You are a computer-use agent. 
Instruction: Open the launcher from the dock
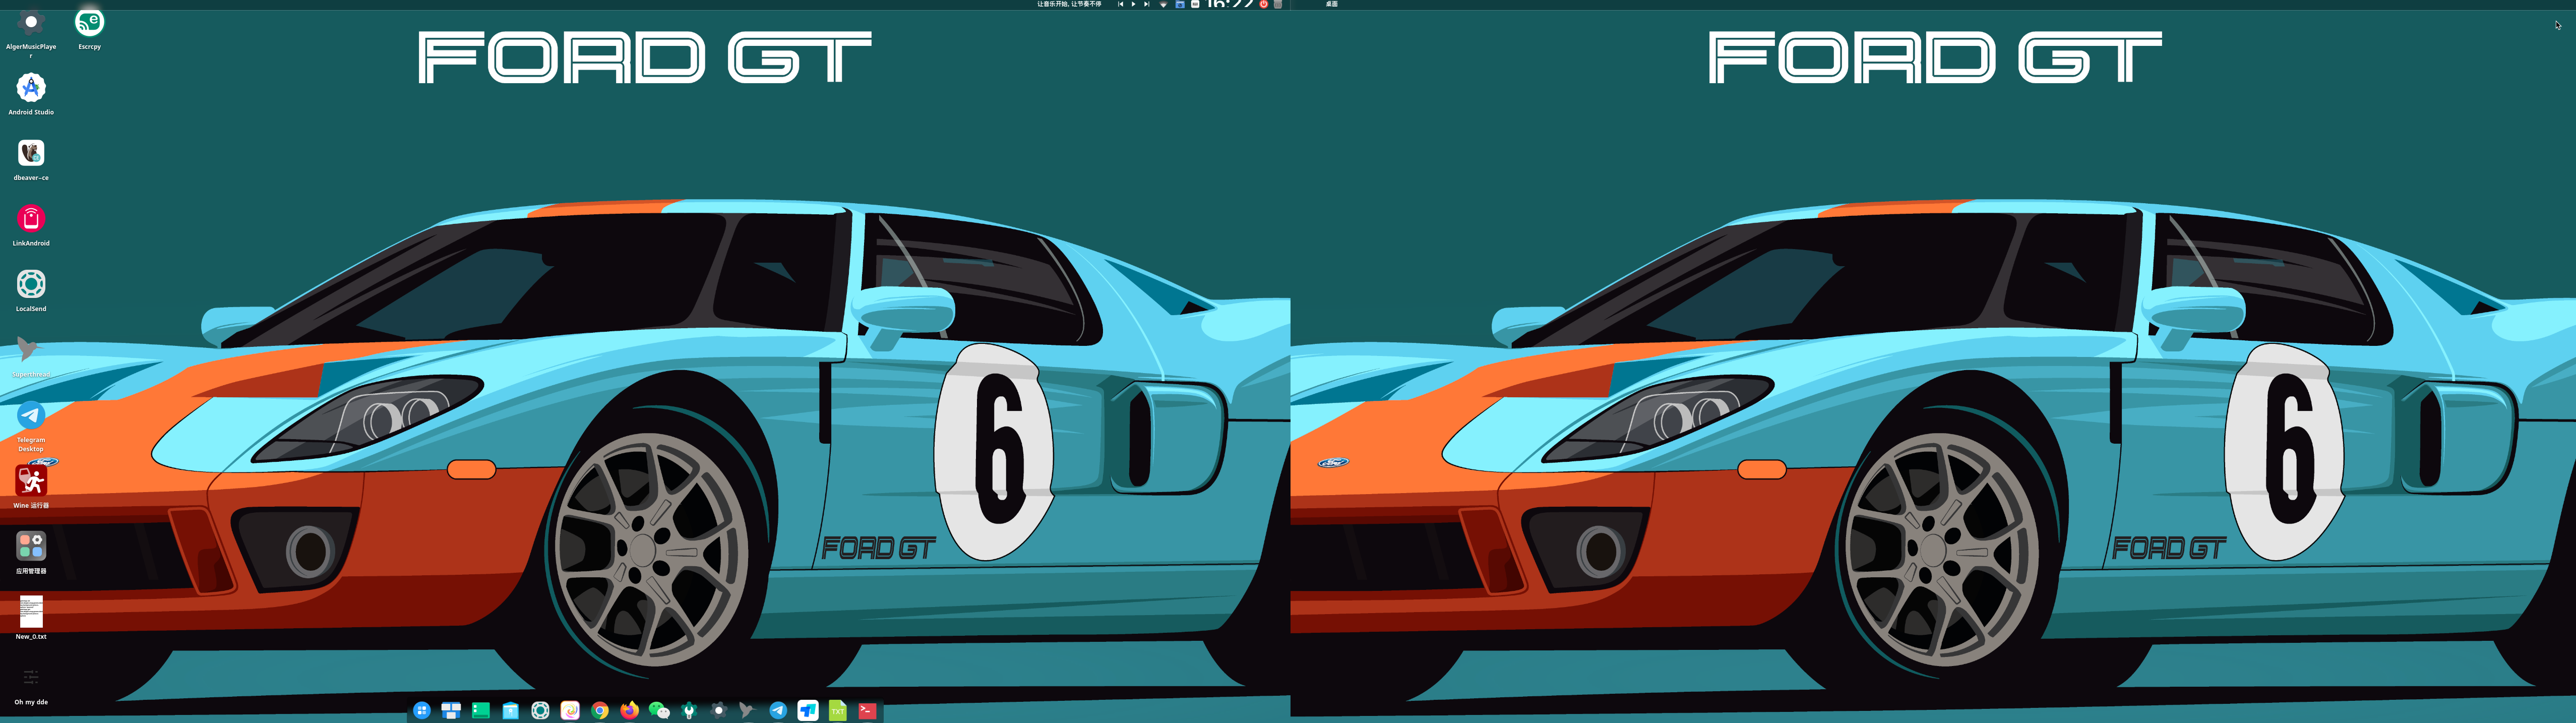coord(422,710)
